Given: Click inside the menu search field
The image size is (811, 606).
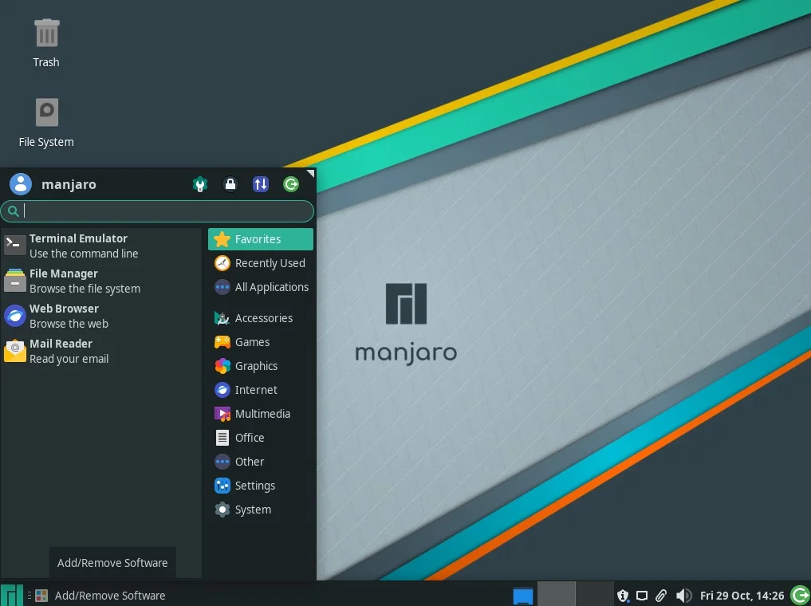Looking at the screenshot, I should pyautogui.click(x=157, y=211).
